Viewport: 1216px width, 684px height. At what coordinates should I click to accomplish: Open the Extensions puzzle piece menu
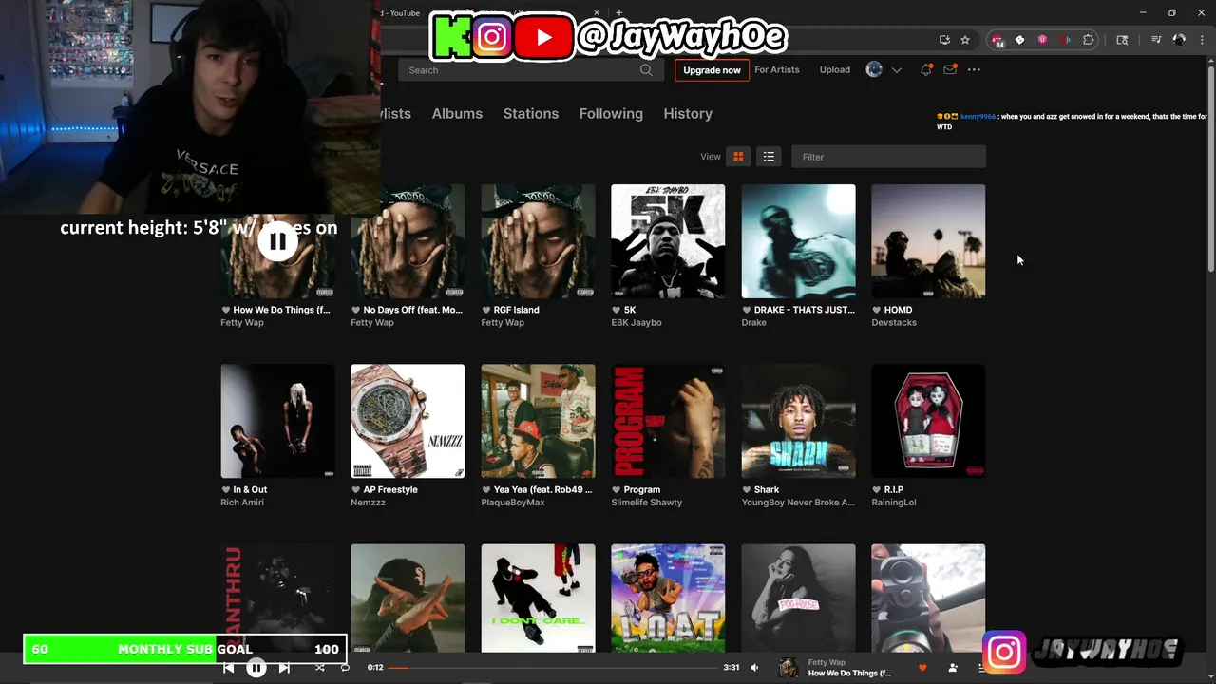pos(1089,40)
